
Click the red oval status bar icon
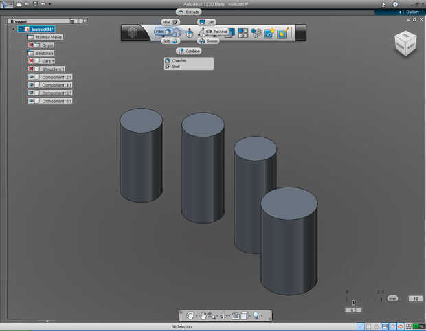tap(400, 326)
